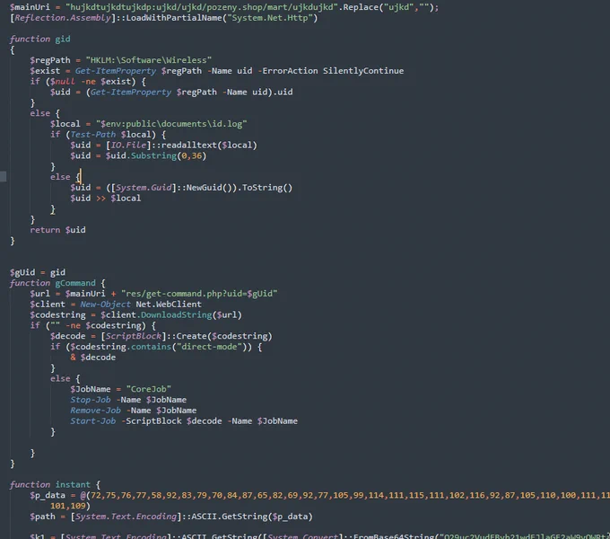The width and height of the screenshot is (610, 539).
Task: Click the Test-Path cmdlet
Action: point(93,135)
